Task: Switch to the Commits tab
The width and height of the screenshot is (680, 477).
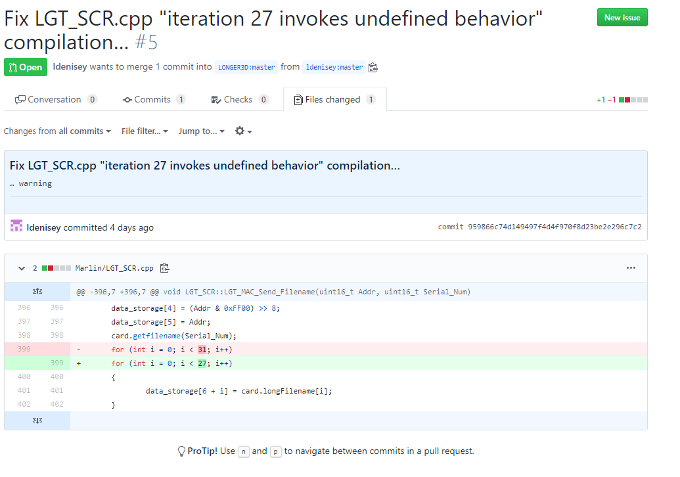Action: (154, 100)
